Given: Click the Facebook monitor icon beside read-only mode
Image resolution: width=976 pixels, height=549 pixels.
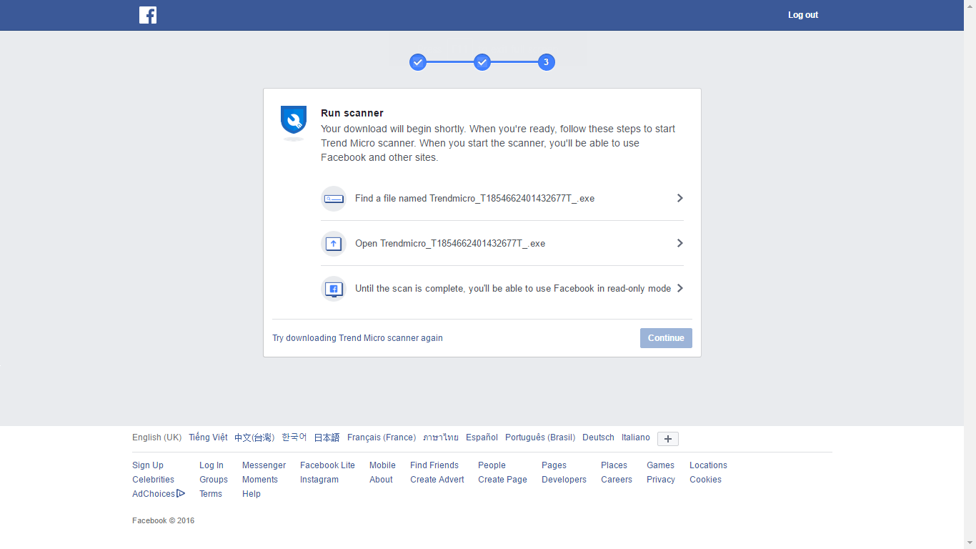Looking at the screenshot, I should tap(334, 289).
